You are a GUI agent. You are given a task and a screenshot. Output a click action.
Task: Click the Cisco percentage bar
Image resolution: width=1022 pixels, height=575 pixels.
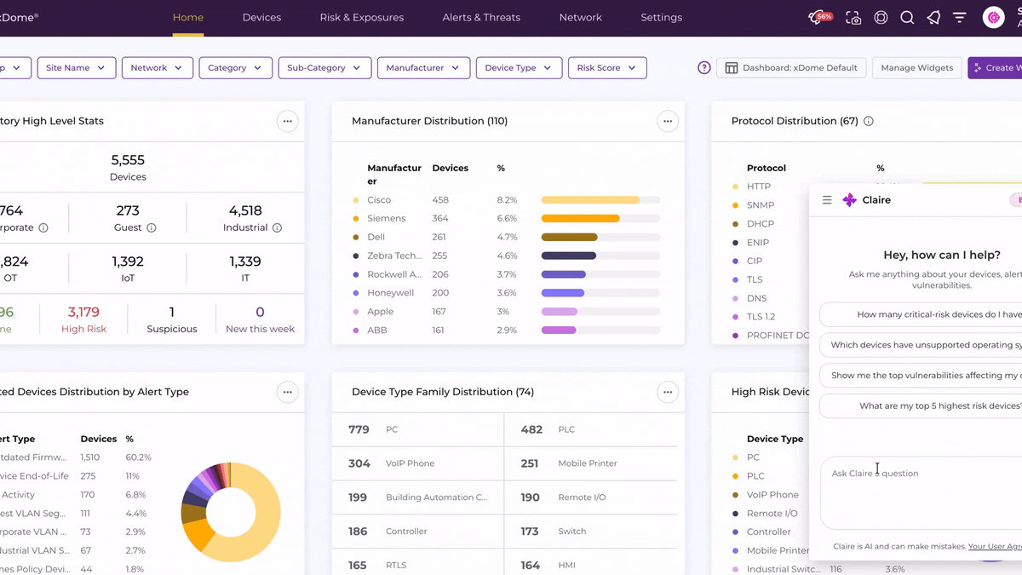point(600,200)
